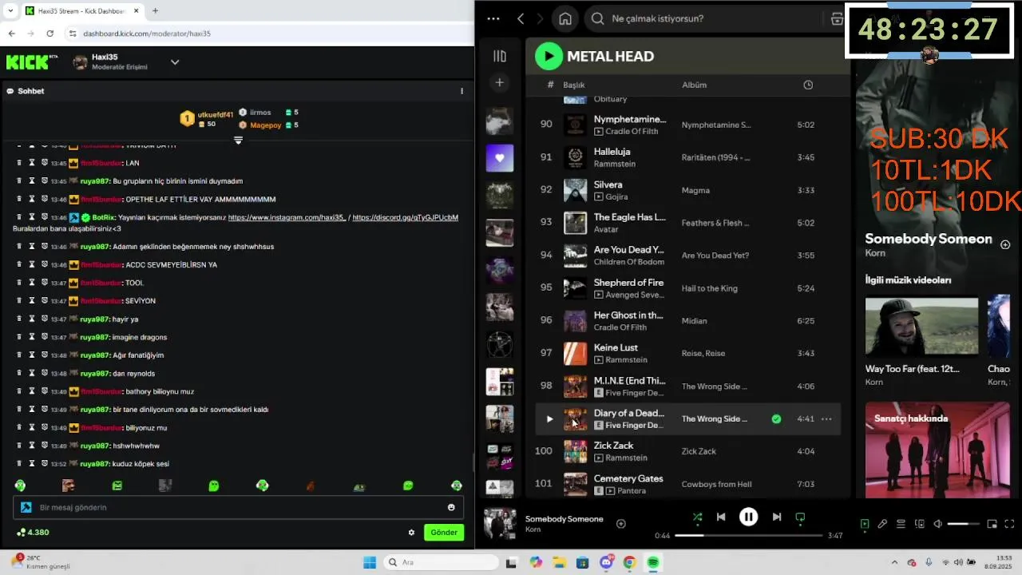
Task: Collapse the Kick chat leaderboard arrow
Action: pos(238,141)
